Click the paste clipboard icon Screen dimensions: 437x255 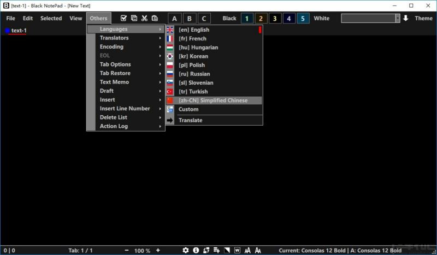tap(155, 18)
